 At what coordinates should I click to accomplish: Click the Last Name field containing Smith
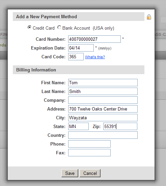[x=103, y=91]
